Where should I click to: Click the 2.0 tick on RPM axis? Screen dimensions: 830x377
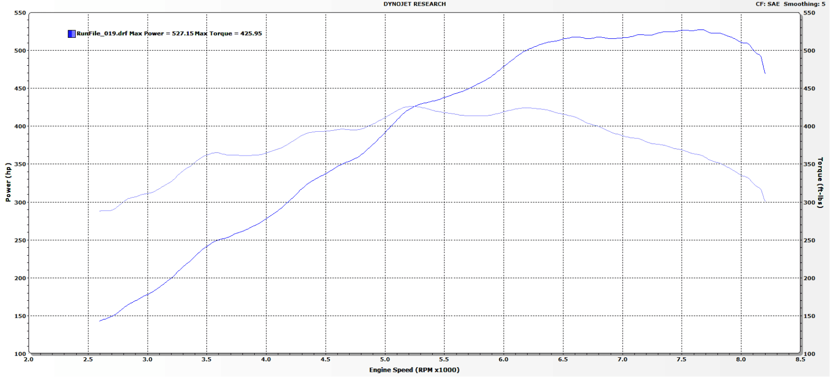click(29, 359)
